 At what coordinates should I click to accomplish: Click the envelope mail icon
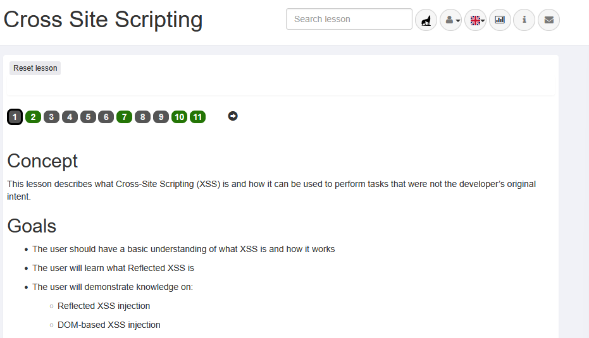coord(549,20)
